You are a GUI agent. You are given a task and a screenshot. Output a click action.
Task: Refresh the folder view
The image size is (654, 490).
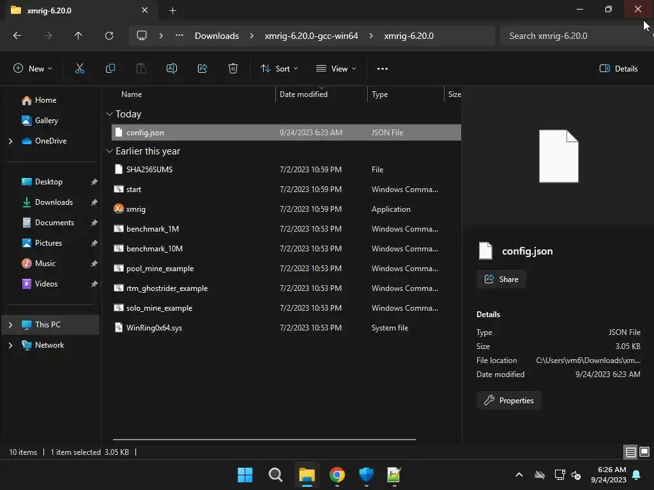tap(109, 36)
